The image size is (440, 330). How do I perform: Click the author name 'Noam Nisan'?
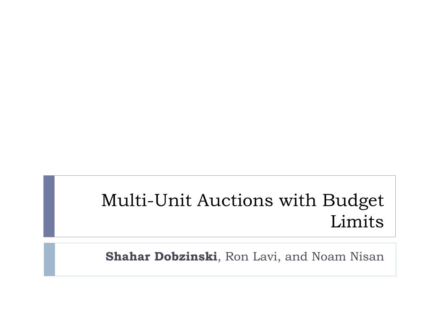click(348, 257)
